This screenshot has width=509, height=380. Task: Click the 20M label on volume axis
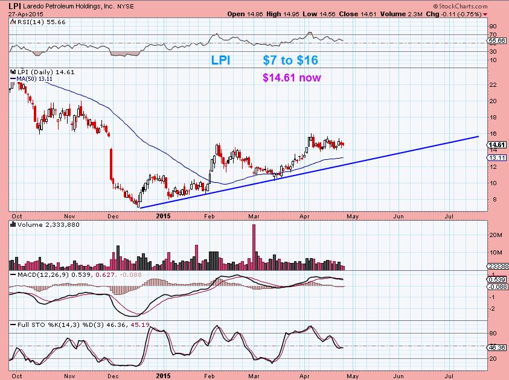tap(496, 235)
